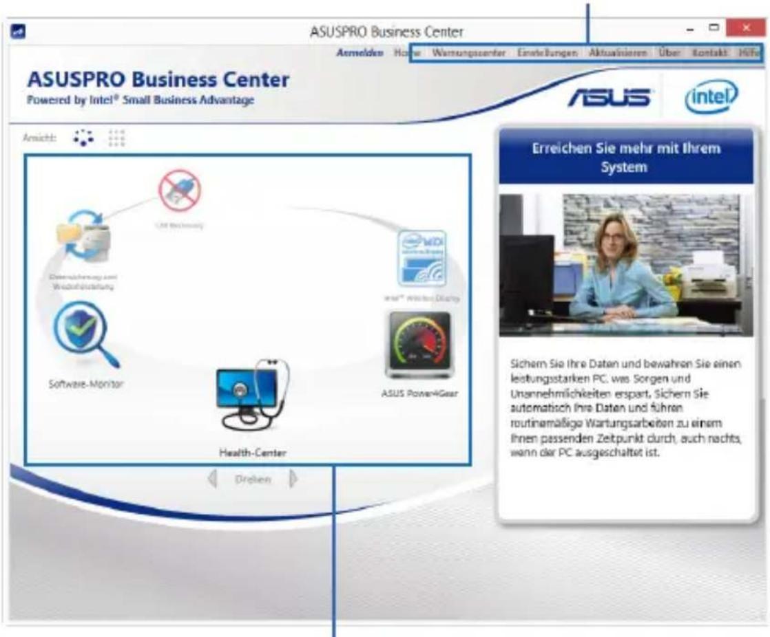
Task: Click the Intel logo
Action: 711,96
